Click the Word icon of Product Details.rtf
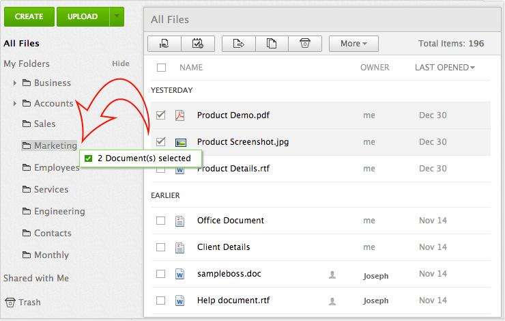Screen dimensions: 505x321 pyautogui.click(x=179, y=170)
